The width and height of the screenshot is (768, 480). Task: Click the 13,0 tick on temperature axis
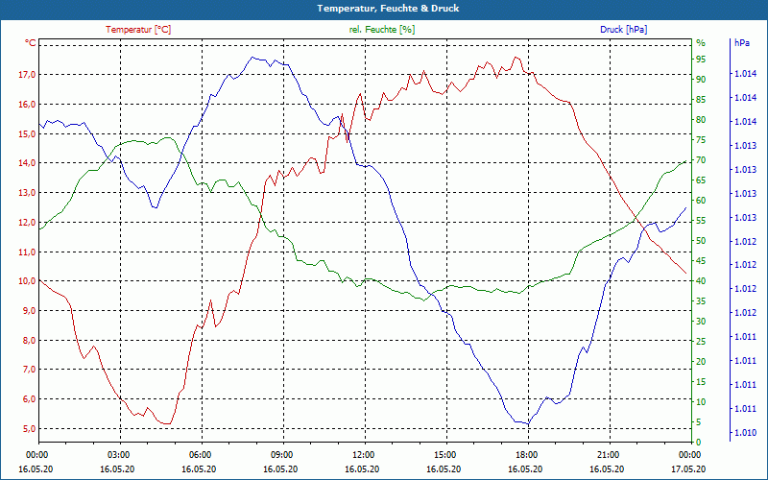pyautogui.click(x=27, y=193)
